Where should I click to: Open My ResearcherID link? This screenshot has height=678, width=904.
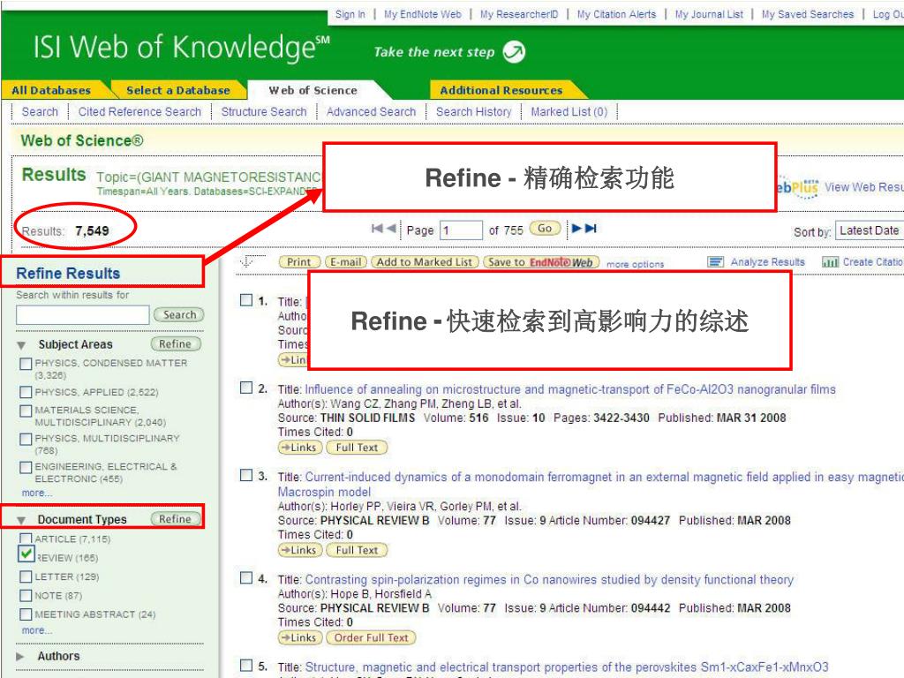point(519,14)
